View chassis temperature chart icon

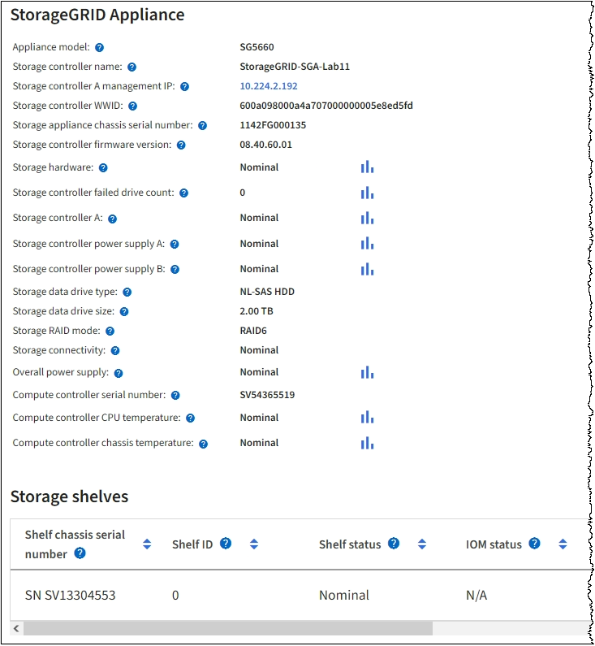click(x=367, y=443)
